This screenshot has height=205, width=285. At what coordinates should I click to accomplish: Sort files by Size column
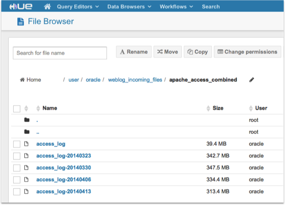[x=215, y=108]
